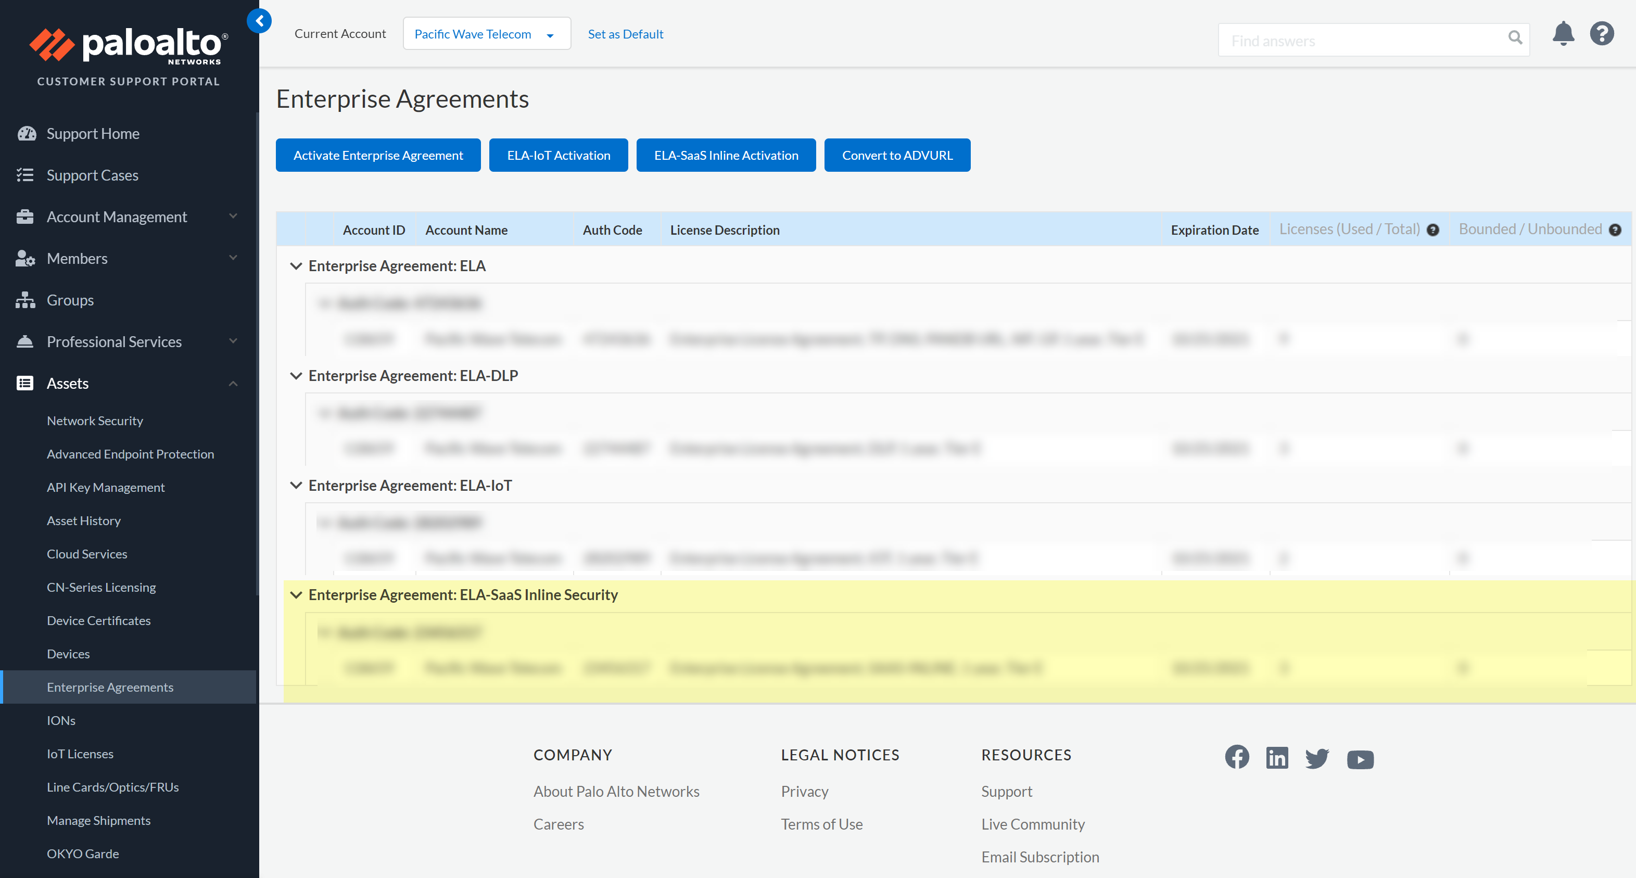Click Convert to ADVURL button
This screenshot has height=878, width=1636.
click(897, 156)
